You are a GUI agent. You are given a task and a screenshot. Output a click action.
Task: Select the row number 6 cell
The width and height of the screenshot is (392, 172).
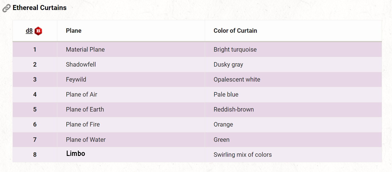pos(35,125)
